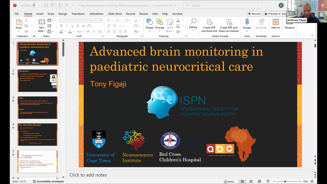Click Fit slide to window icon
This screenshot has height=184, width=327.
(x=312, y=181)
